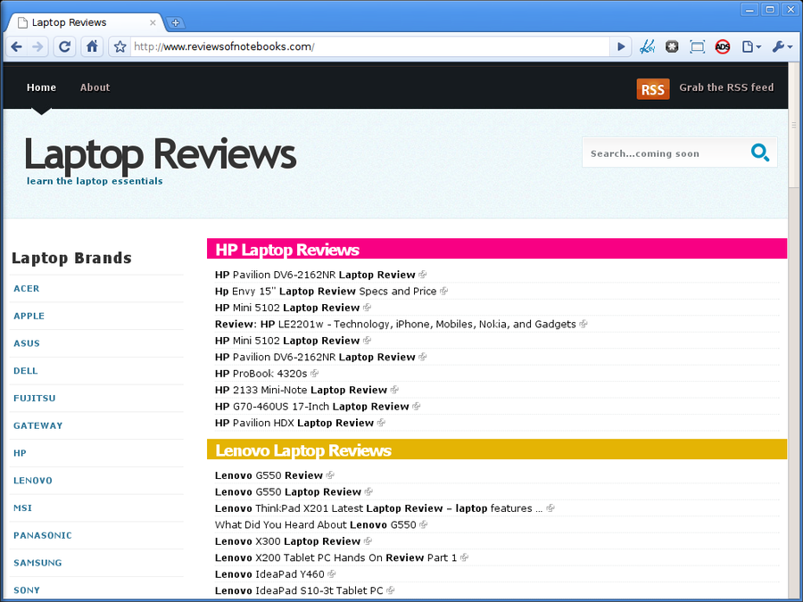
Task: Select the Laptop Reviews browser tab
Action: click(85, 22)
